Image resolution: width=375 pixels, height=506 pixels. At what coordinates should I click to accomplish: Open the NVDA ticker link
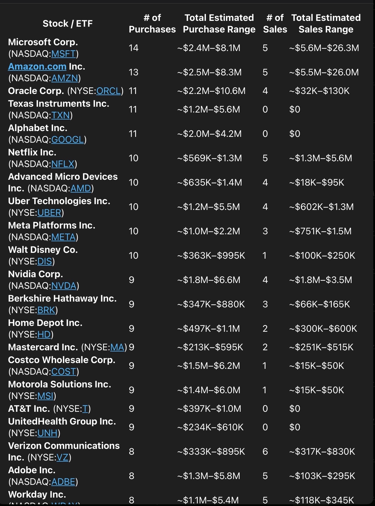pos(64,286)
